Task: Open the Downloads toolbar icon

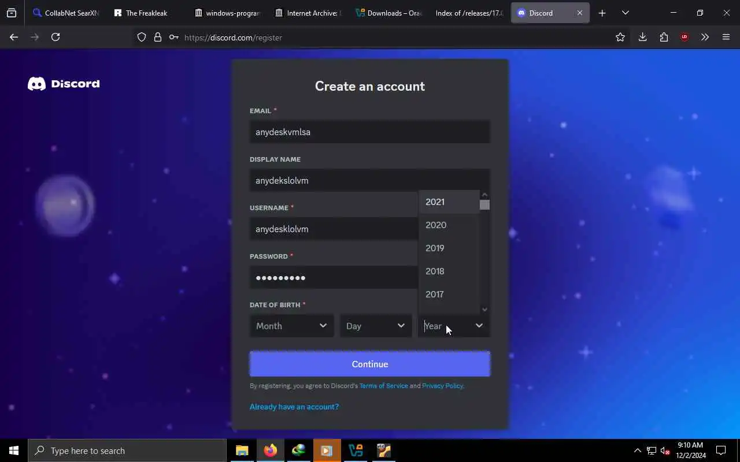Action: [x=642, y=37]
